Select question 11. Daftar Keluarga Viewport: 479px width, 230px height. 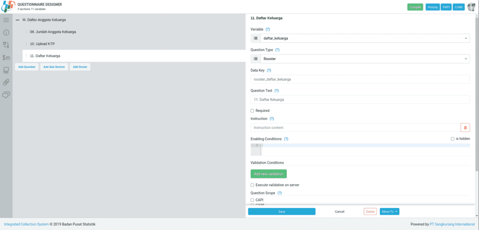click(x=134, y=56)
